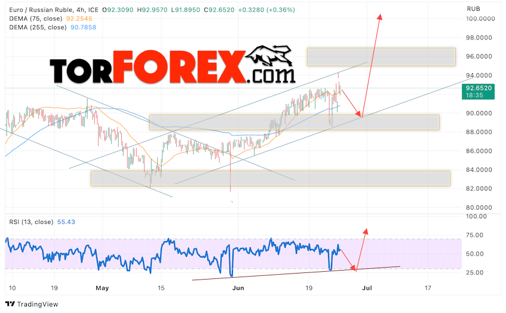The width and height of the screenshot is (506, 313).
Task: Click the 94.0000 price axis level
Action: [479, 75]
